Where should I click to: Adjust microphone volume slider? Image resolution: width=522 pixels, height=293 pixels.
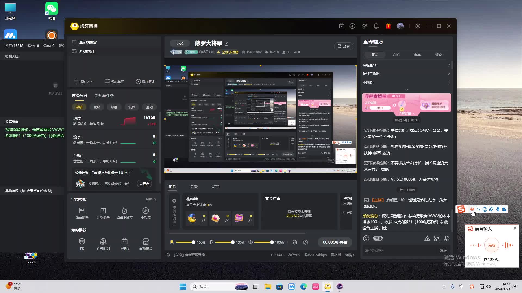pyautogui.click(x=186, y=242)
